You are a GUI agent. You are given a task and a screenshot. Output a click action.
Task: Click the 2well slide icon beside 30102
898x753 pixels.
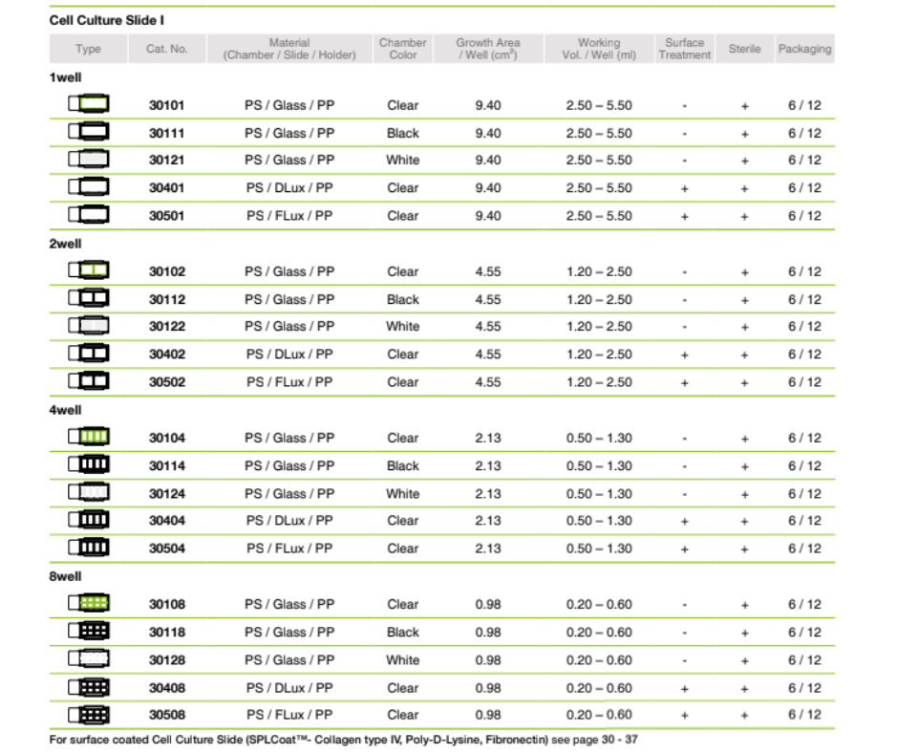pos(88,271)
